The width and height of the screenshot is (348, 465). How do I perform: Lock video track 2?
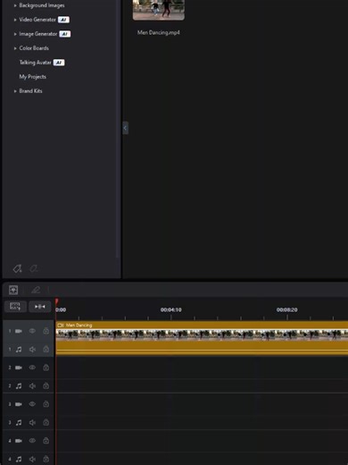point(46,368)
